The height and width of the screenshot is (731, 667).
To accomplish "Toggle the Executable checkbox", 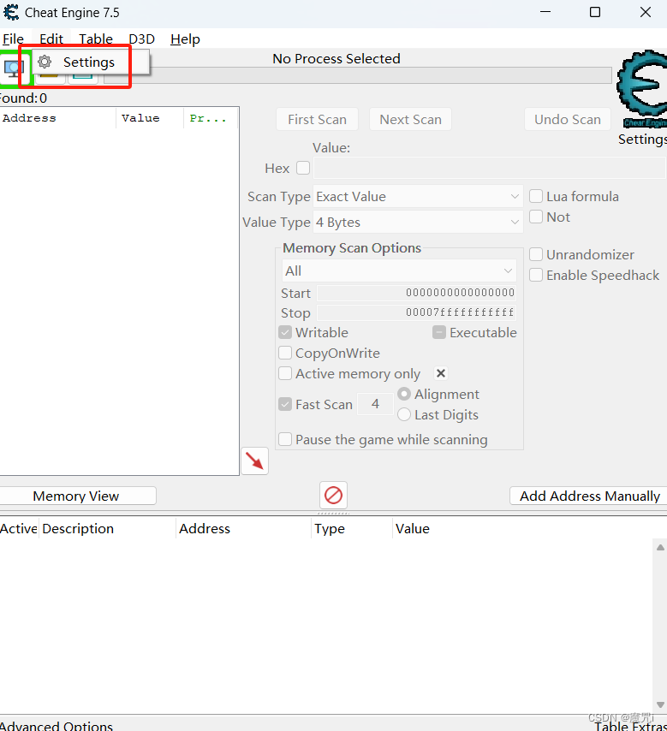I will coord(439,332).
